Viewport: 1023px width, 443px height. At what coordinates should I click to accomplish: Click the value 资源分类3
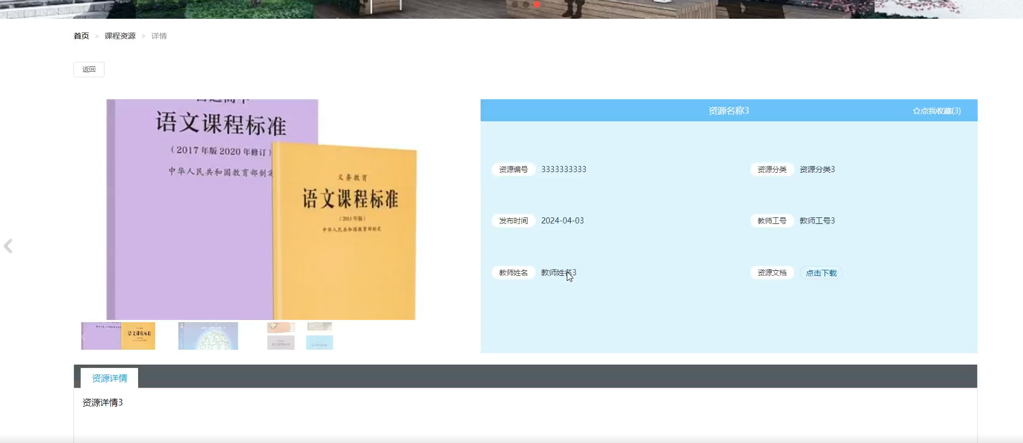click(817, 169)
